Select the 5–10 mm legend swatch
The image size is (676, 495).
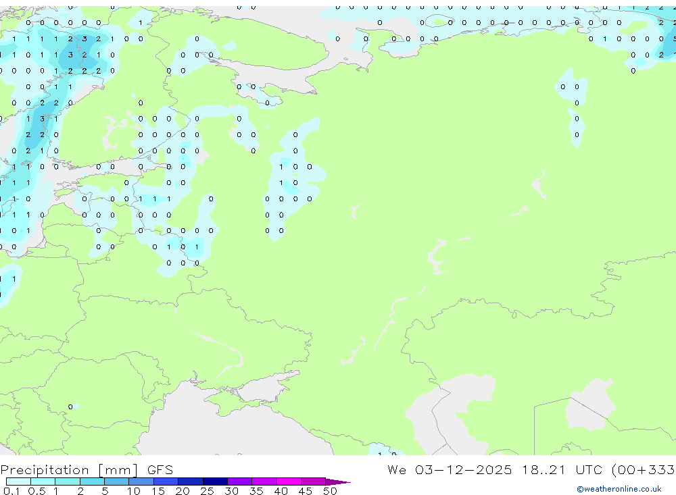[117, 481]
